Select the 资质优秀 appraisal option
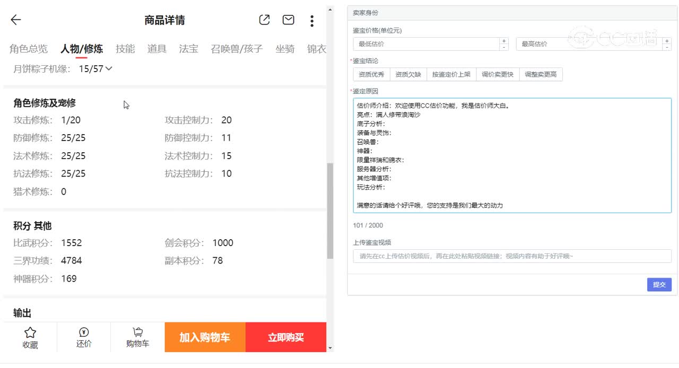679x368 pixels. (371, 74)
